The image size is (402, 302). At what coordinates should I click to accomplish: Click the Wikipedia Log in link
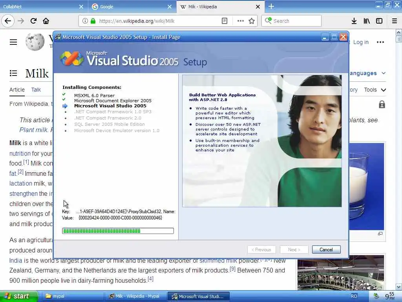[361, 42]
